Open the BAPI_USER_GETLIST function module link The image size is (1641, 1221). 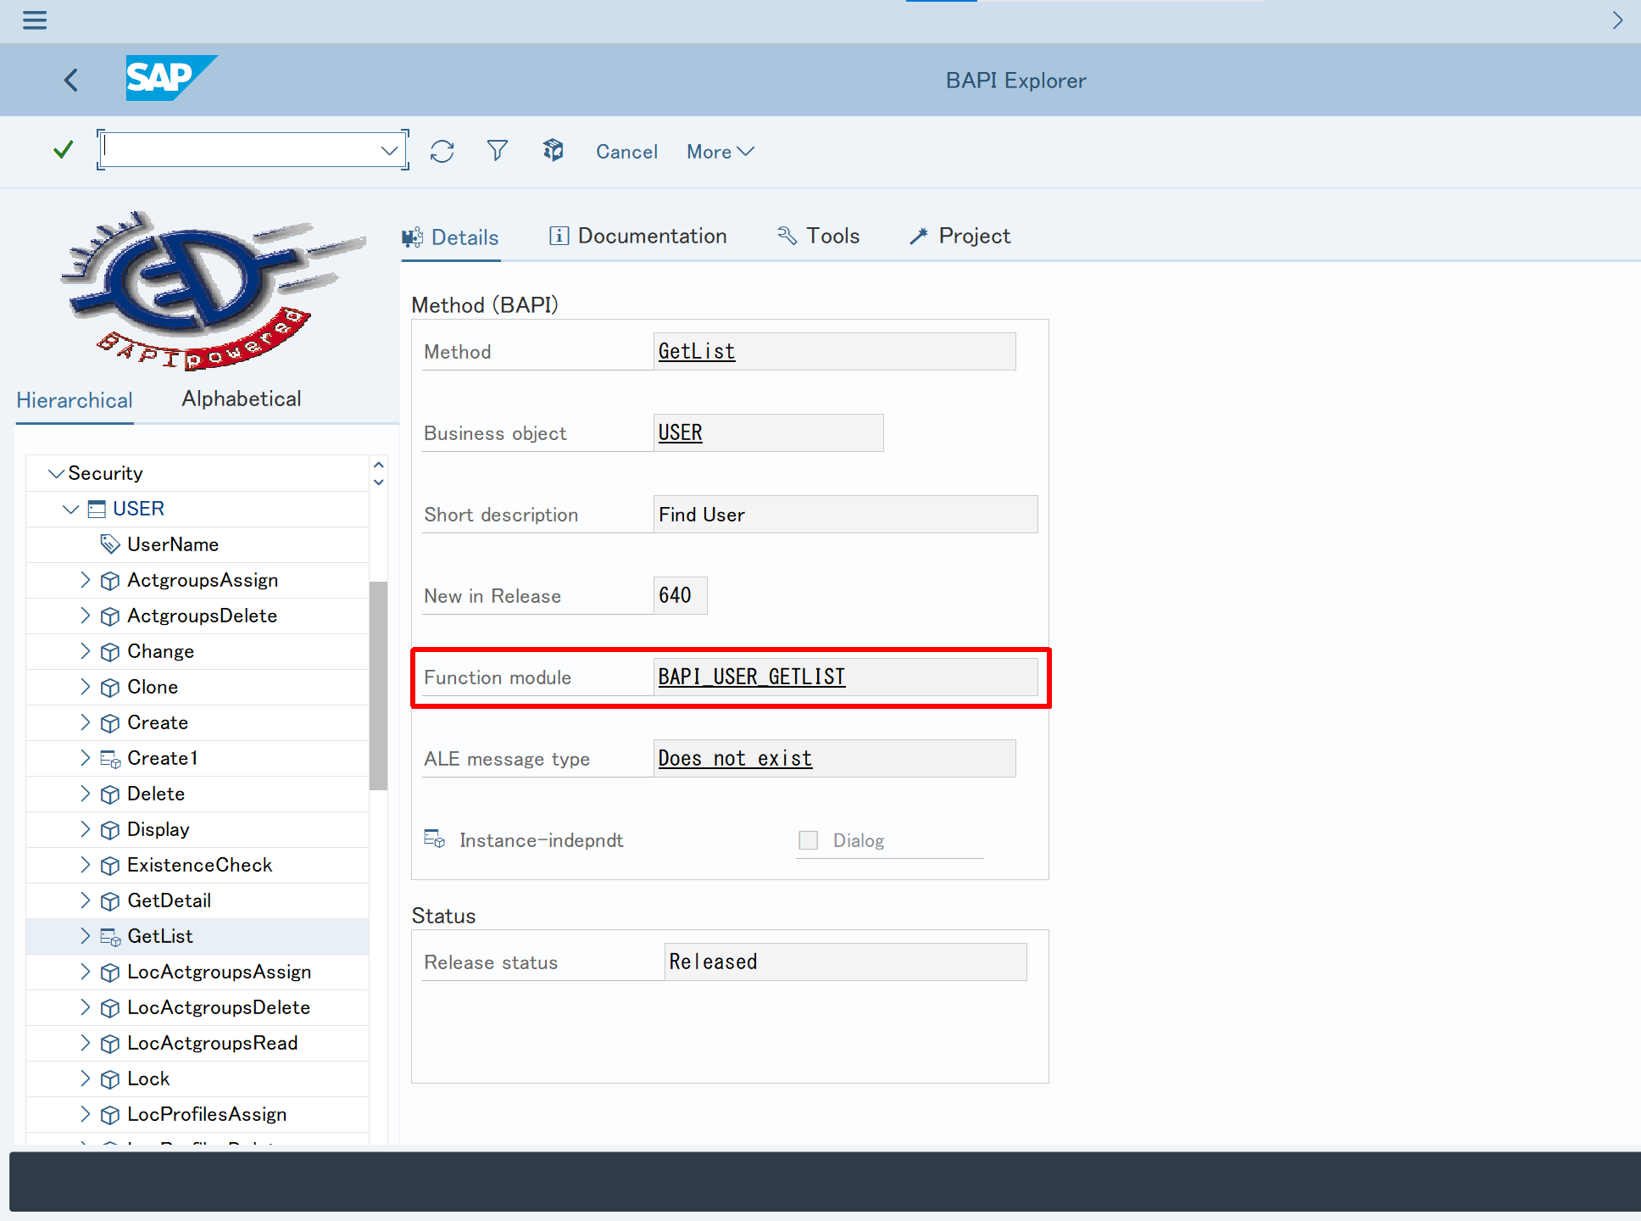[752, 677]
